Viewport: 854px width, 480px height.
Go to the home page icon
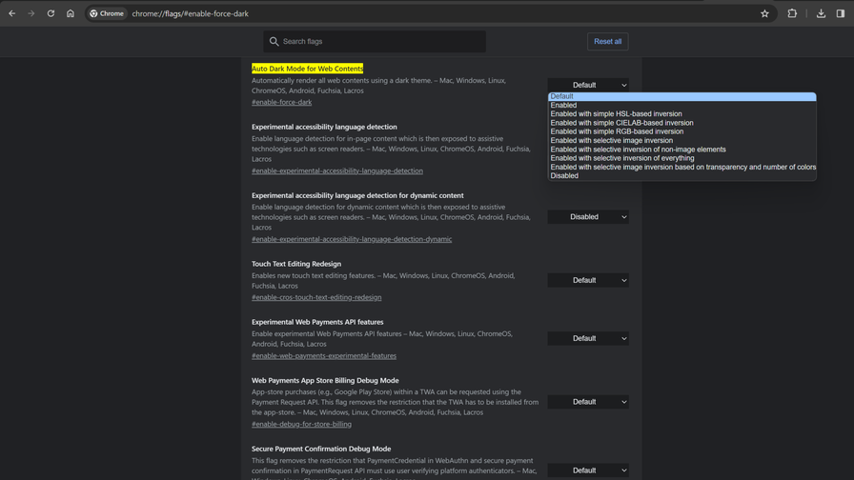pos(71,13)
